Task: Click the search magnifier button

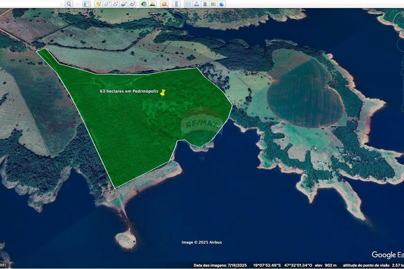Action: coord(69,4)
